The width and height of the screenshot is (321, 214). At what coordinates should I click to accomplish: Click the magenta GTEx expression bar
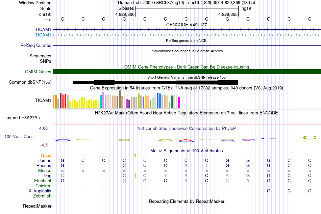tap(179, 103)
